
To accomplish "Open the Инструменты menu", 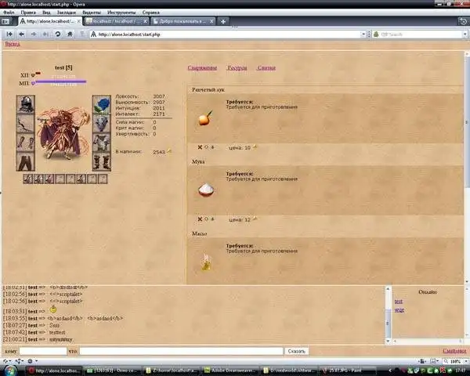I will coord(121,13).
